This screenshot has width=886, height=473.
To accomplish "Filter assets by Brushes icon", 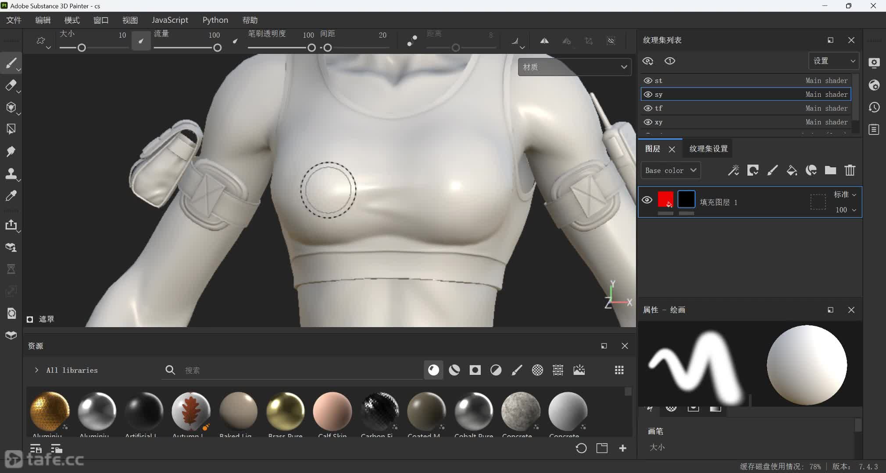I will (517, 370).
